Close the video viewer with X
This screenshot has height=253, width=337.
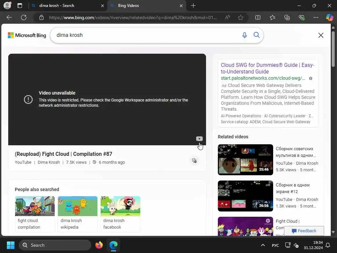pos(321,35)
